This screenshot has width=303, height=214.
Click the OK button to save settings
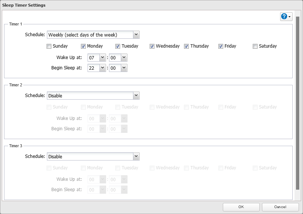tap(241, 207)
